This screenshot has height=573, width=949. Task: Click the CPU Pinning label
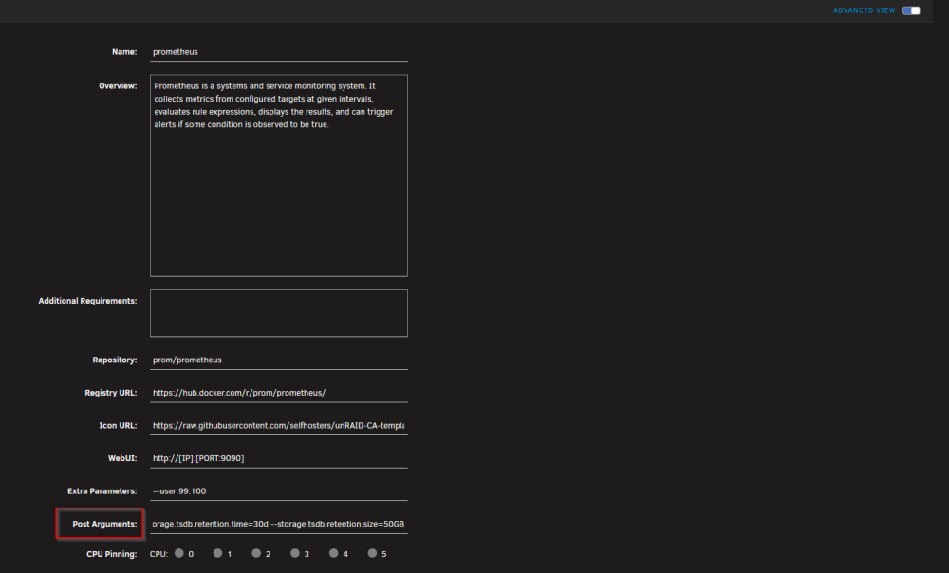coord(111,554)
